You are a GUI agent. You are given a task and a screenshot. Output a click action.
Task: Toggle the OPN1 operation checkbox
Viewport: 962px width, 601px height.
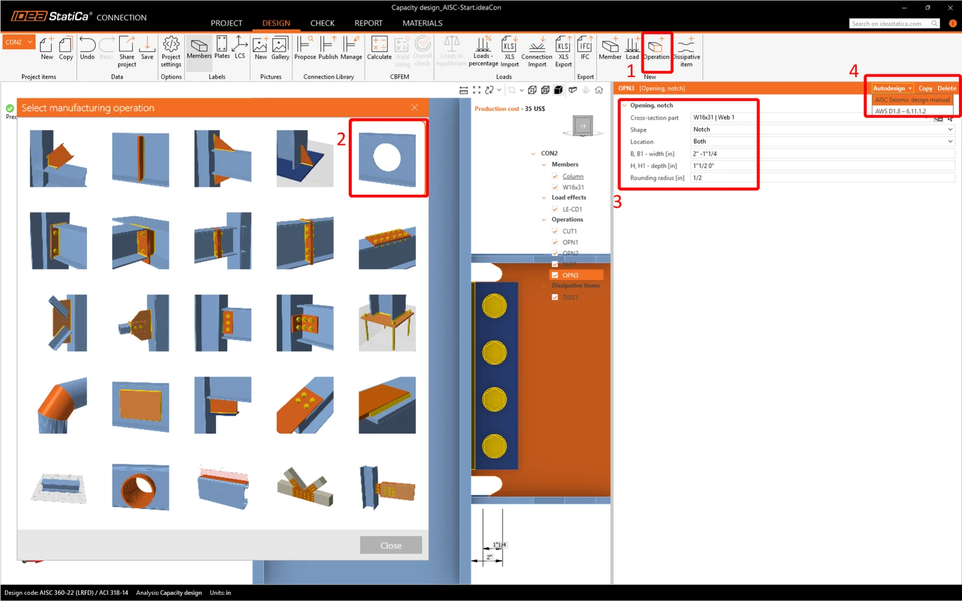point(555,242)
